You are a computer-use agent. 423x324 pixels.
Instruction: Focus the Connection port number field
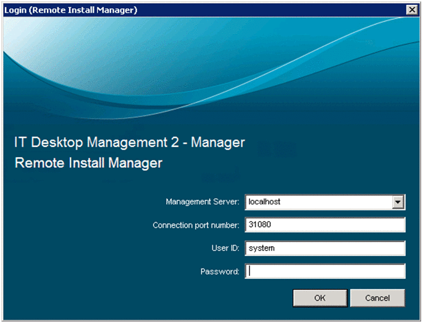tap(325, 225)
